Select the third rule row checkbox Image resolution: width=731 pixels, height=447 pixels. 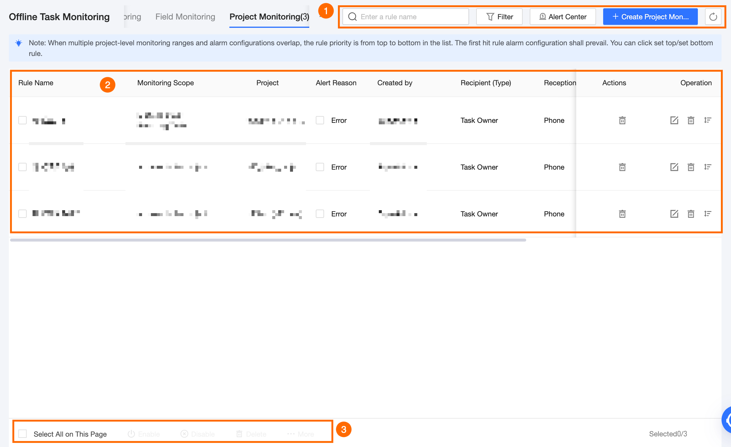(22, 214)
